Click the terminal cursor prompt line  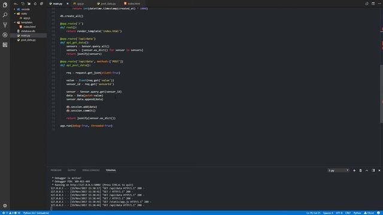(51, 208)
